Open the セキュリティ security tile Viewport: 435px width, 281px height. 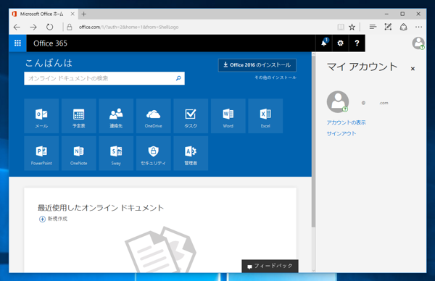point(154,154)
